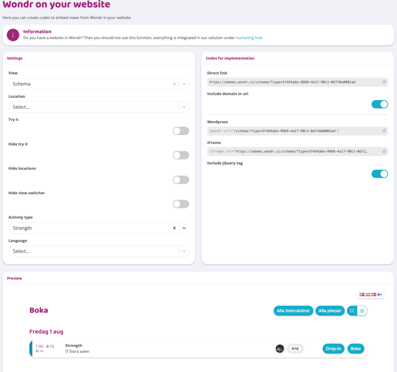The height and width of the screenshot is (372, 397).
Task: Click the Settings panel heading
Action: pyautogui.click(x=15, y=58)
